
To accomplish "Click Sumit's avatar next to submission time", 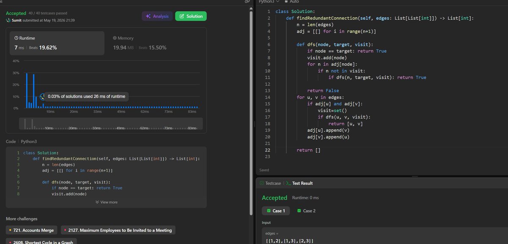I will pyautogui.click(x=8, y=20).
